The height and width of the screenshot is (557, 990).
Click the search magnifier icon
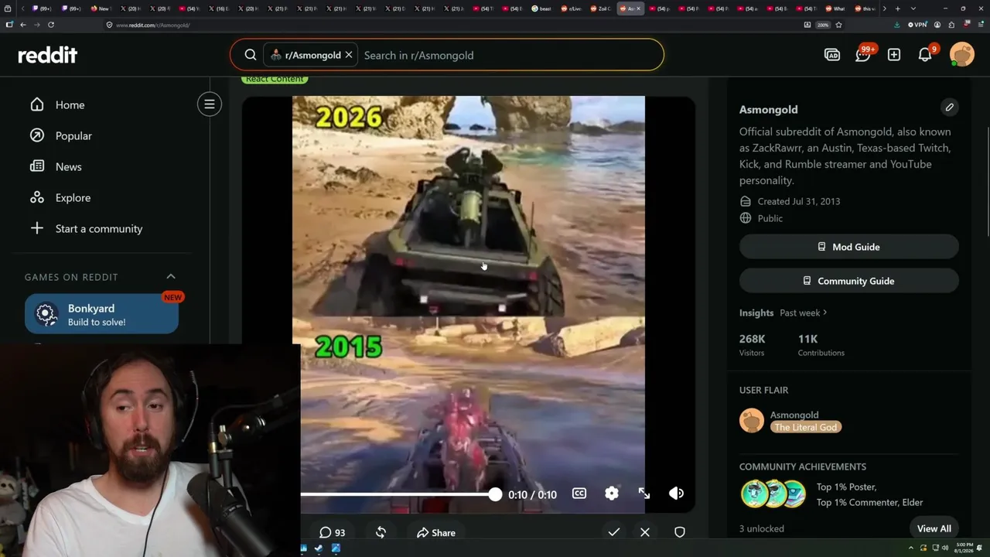[251, 55]
